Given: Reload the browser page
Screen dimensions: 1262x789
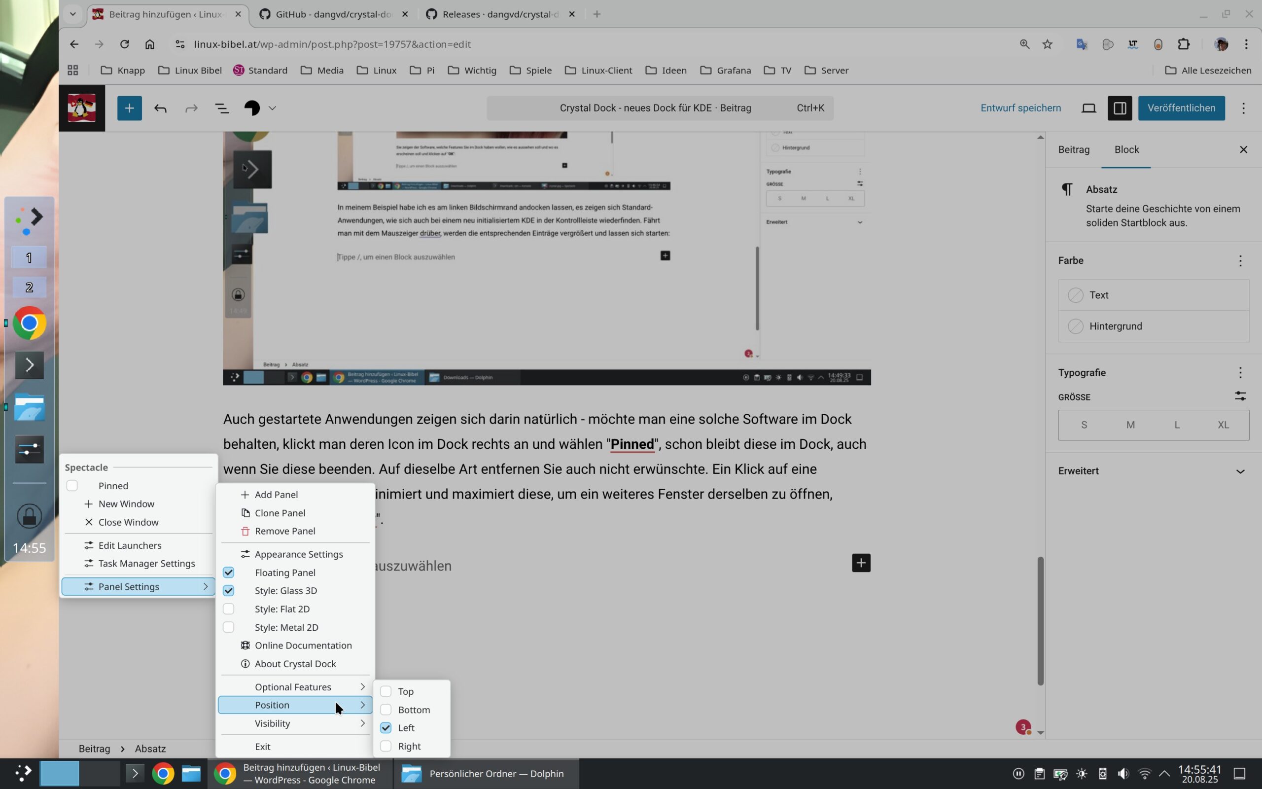Looking at the screenshot, I should click(x=124, y=44).
